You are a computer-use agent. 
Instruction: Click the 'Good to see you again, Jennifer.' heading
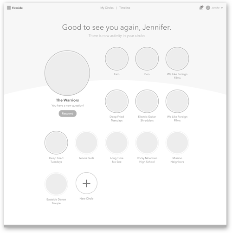point(116,27)
